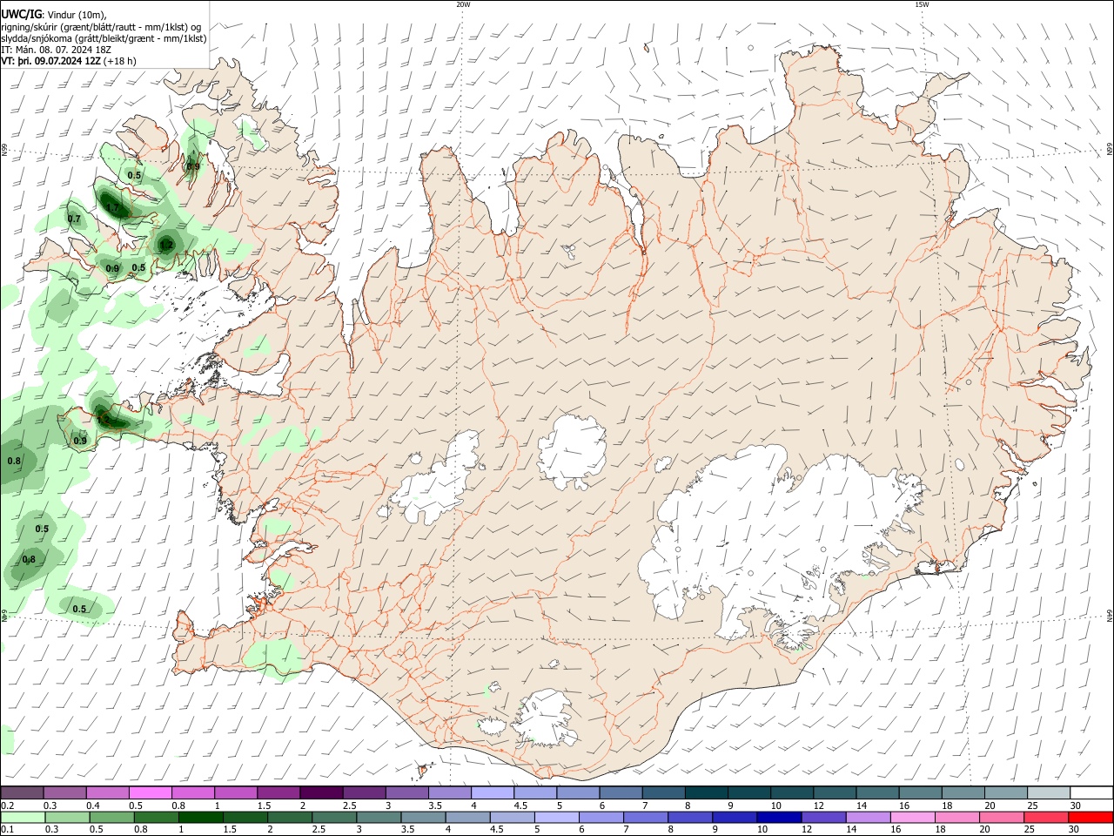Pick the deep blue 10–12 rain swatch
1114x836 pixels.
pyautogui.click(x=779, y=817)
